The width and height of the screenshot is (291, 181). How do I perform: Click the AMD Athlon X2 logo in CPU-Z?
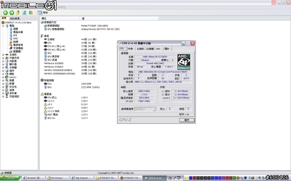tap(184, 62)
